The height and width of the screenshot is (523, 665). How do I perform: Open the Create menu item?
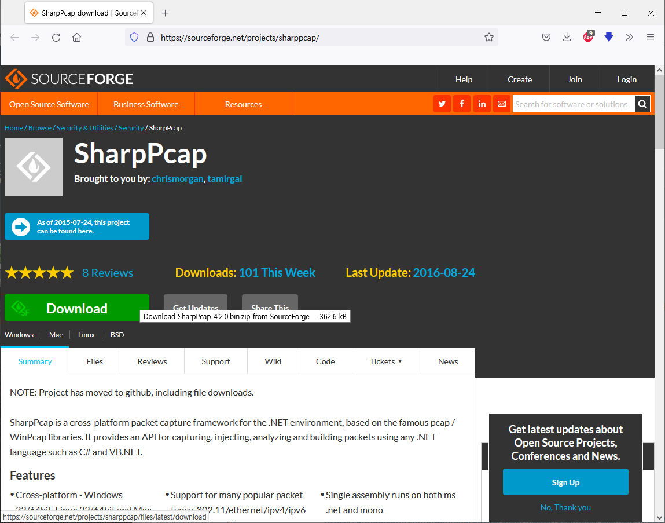pos(520,79)
